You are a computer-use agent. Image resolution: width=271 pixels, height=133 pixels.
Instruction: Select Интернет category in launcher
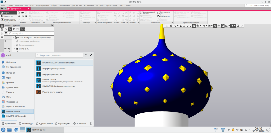[x=17, y=73]
